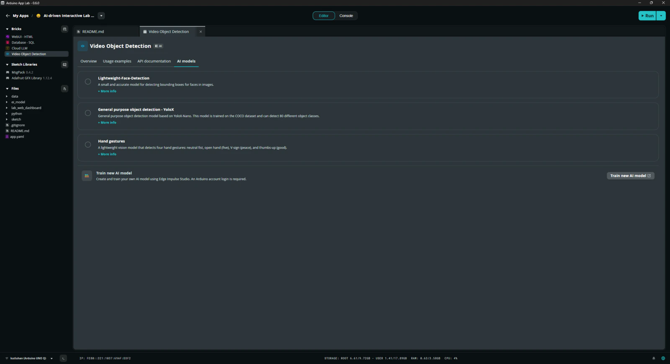Select the General purpose object detection YoloX radio

[88, 113]
